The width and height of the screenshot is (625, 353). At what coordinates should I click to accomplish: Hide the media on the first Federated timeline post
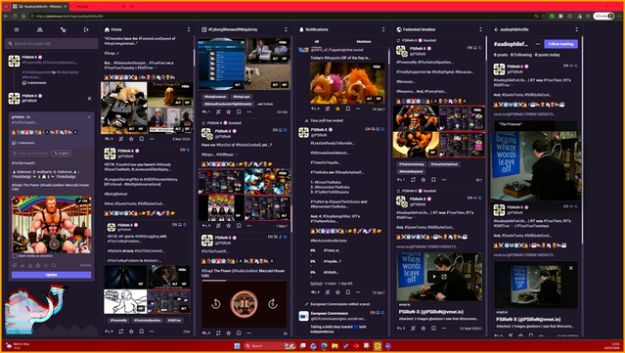[x=478, y=110]
